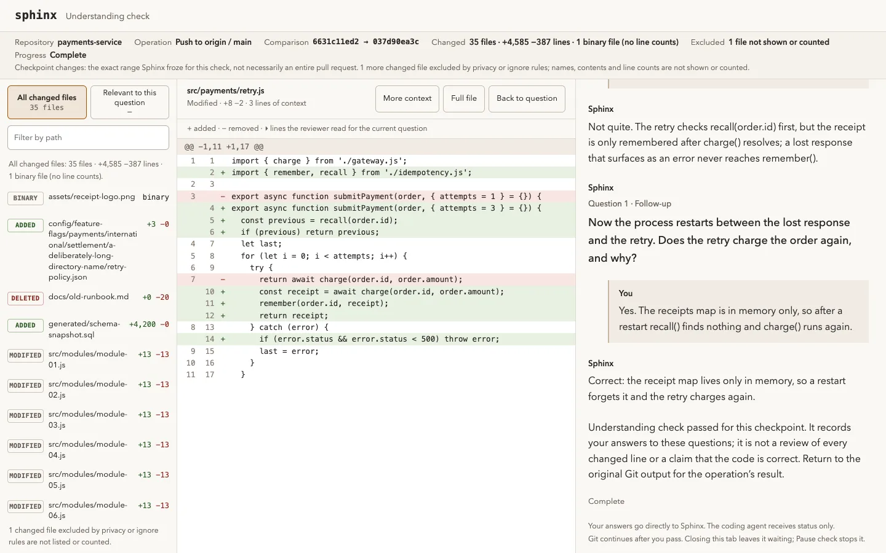Click the payments-service repository name
This screenshot has height=553, width=886.
point(90,42)
